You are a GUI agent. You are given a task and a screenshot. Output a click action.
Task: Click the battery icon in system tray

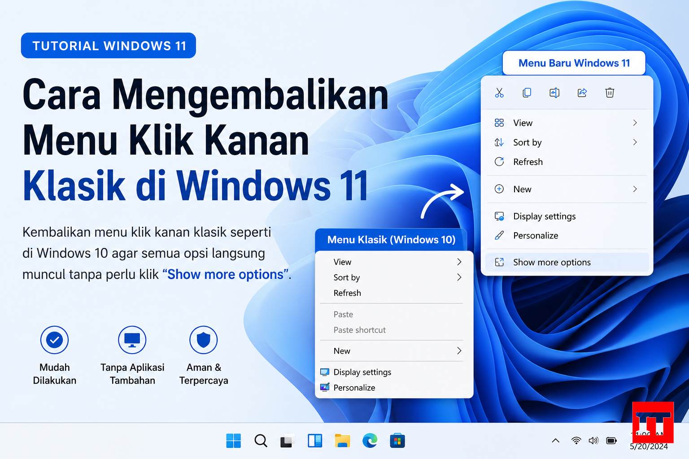[611, 441]
